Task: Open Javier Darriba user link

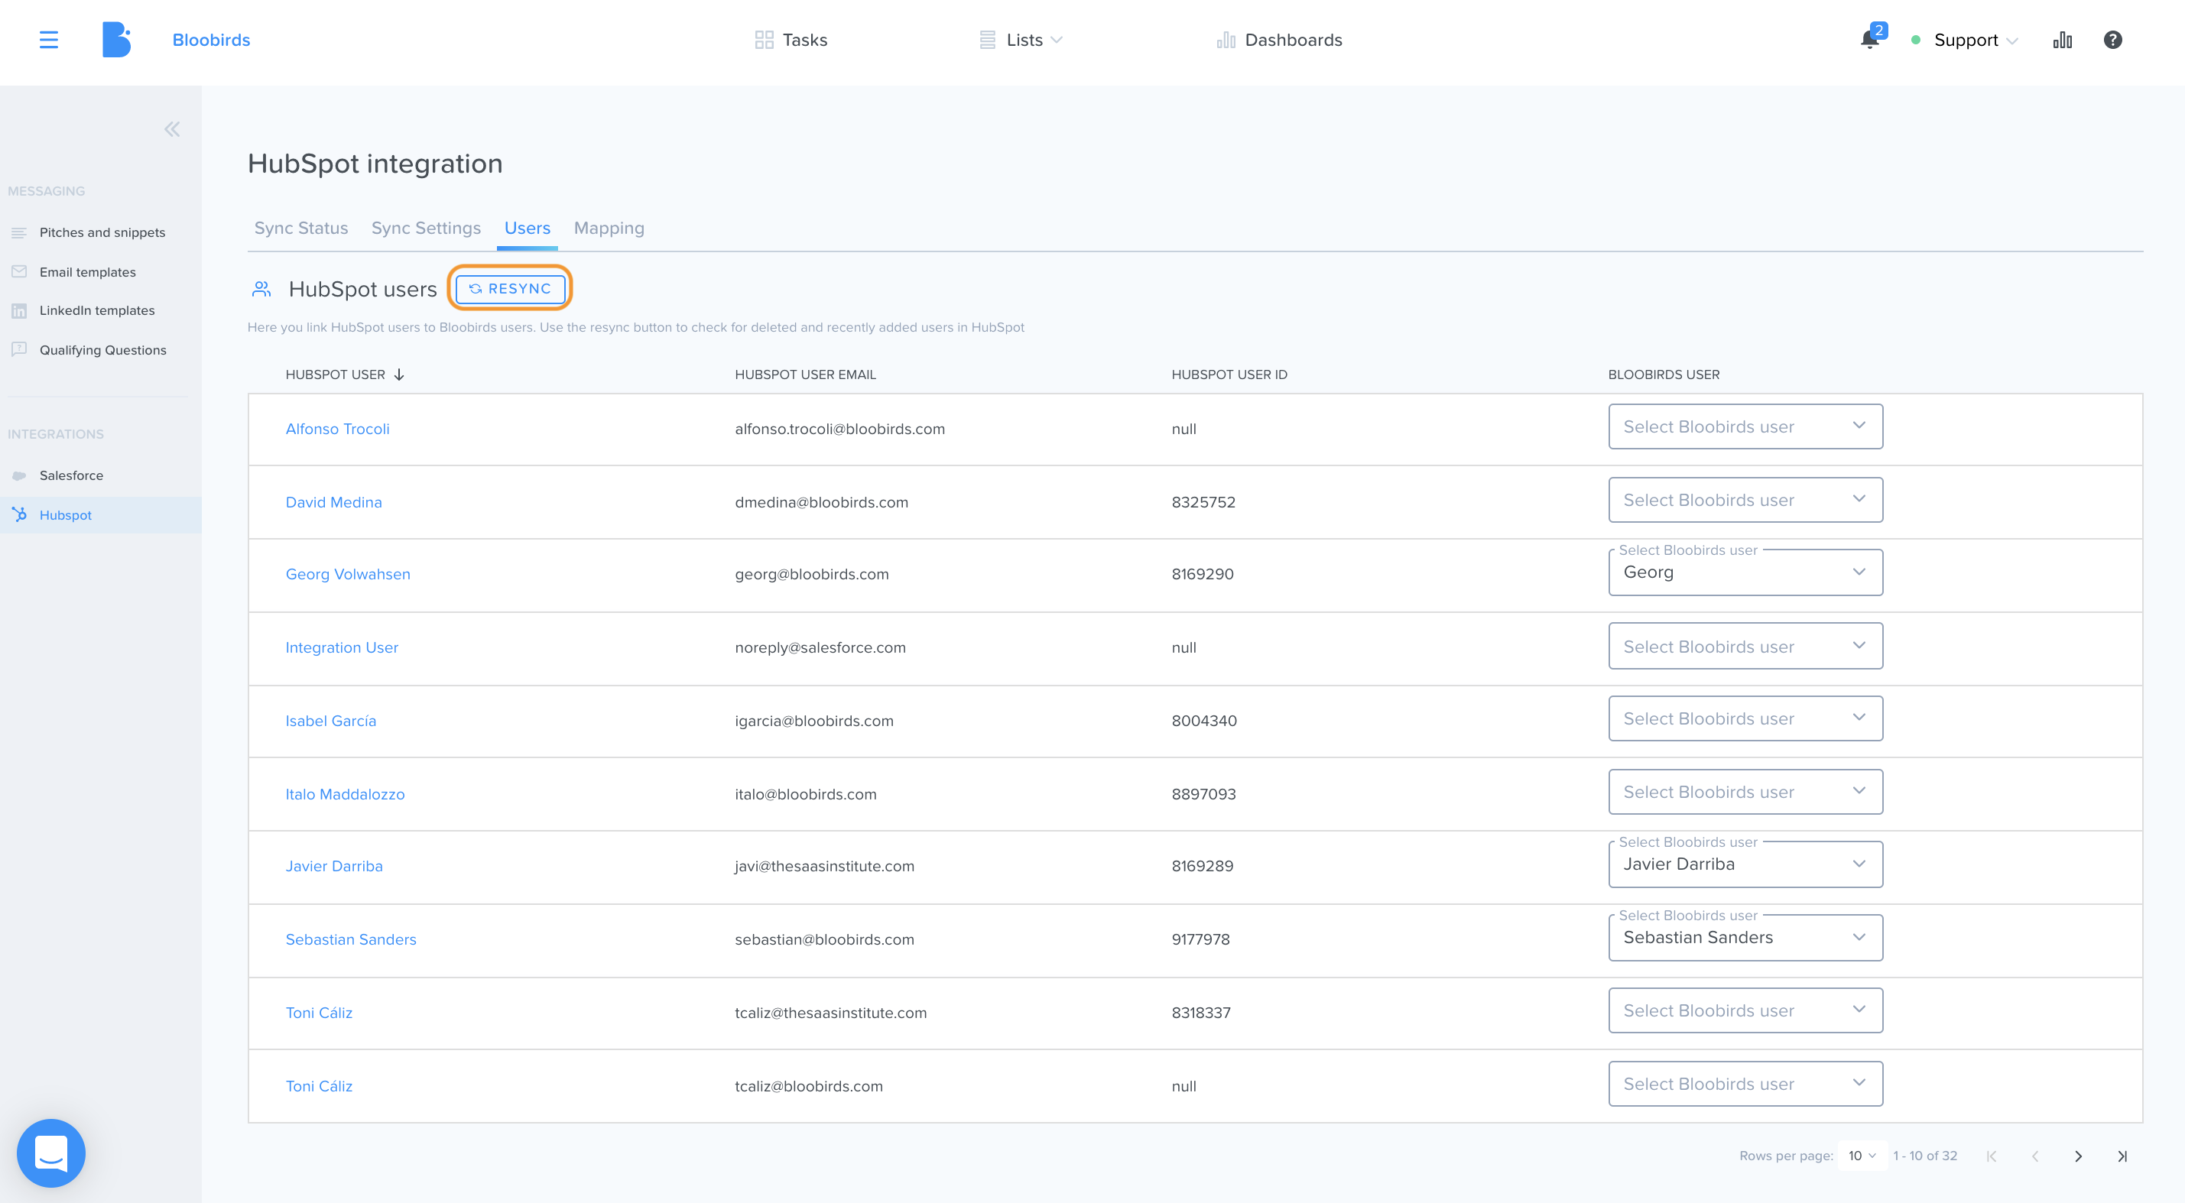Action: 334,867
